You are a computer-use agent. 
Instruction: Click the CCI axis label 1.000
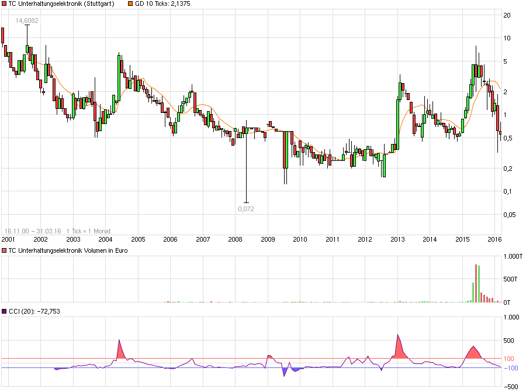coord(511,317)
